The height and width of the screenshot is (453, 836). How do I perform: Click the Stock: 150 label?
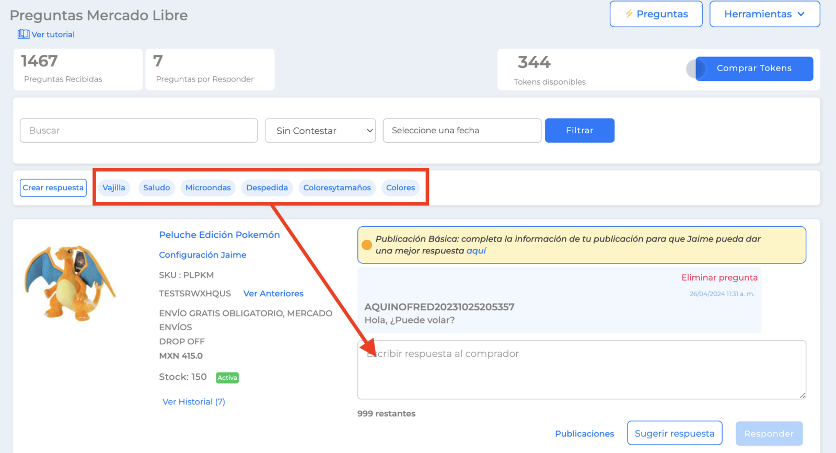183,377
